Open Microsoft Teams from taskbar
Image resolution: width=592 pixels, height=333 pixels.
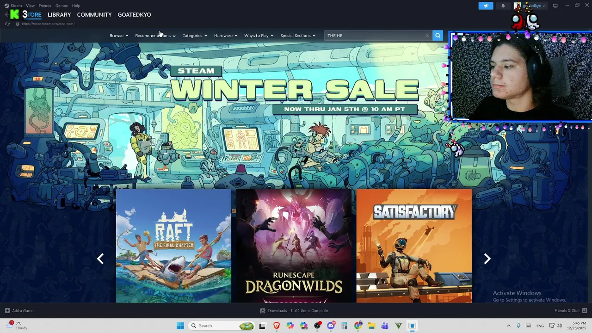pyautogui.click(x=384, y=326)
